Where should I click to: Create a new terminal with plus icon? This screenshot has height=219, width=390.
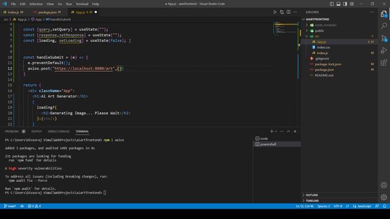[272, 131]
